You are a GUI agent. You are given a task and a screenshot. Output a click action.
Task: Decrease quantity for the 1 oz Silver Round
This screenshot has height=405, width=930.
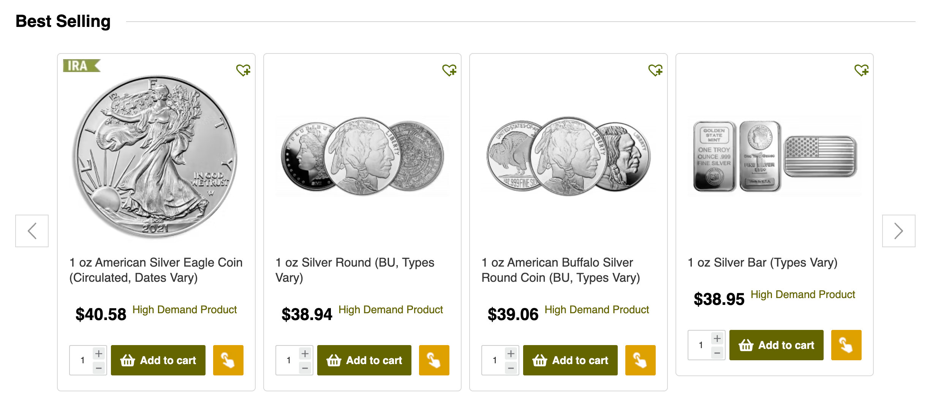click(305, 367)
